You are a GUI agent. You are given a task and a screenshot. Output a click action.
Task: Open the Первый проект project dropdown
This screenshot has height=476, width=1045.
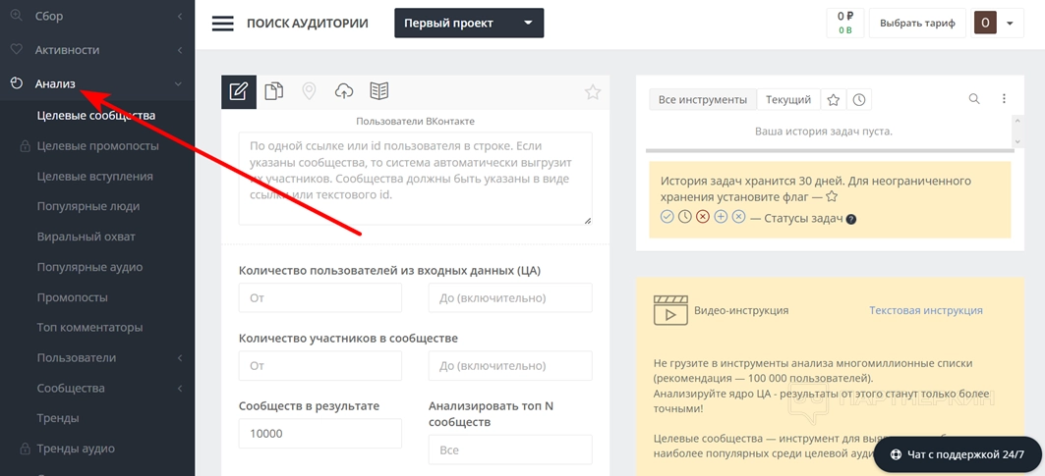469,23
